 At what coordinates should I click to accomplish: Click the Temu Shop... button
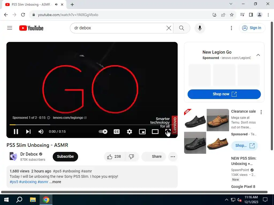coord(244,145)
